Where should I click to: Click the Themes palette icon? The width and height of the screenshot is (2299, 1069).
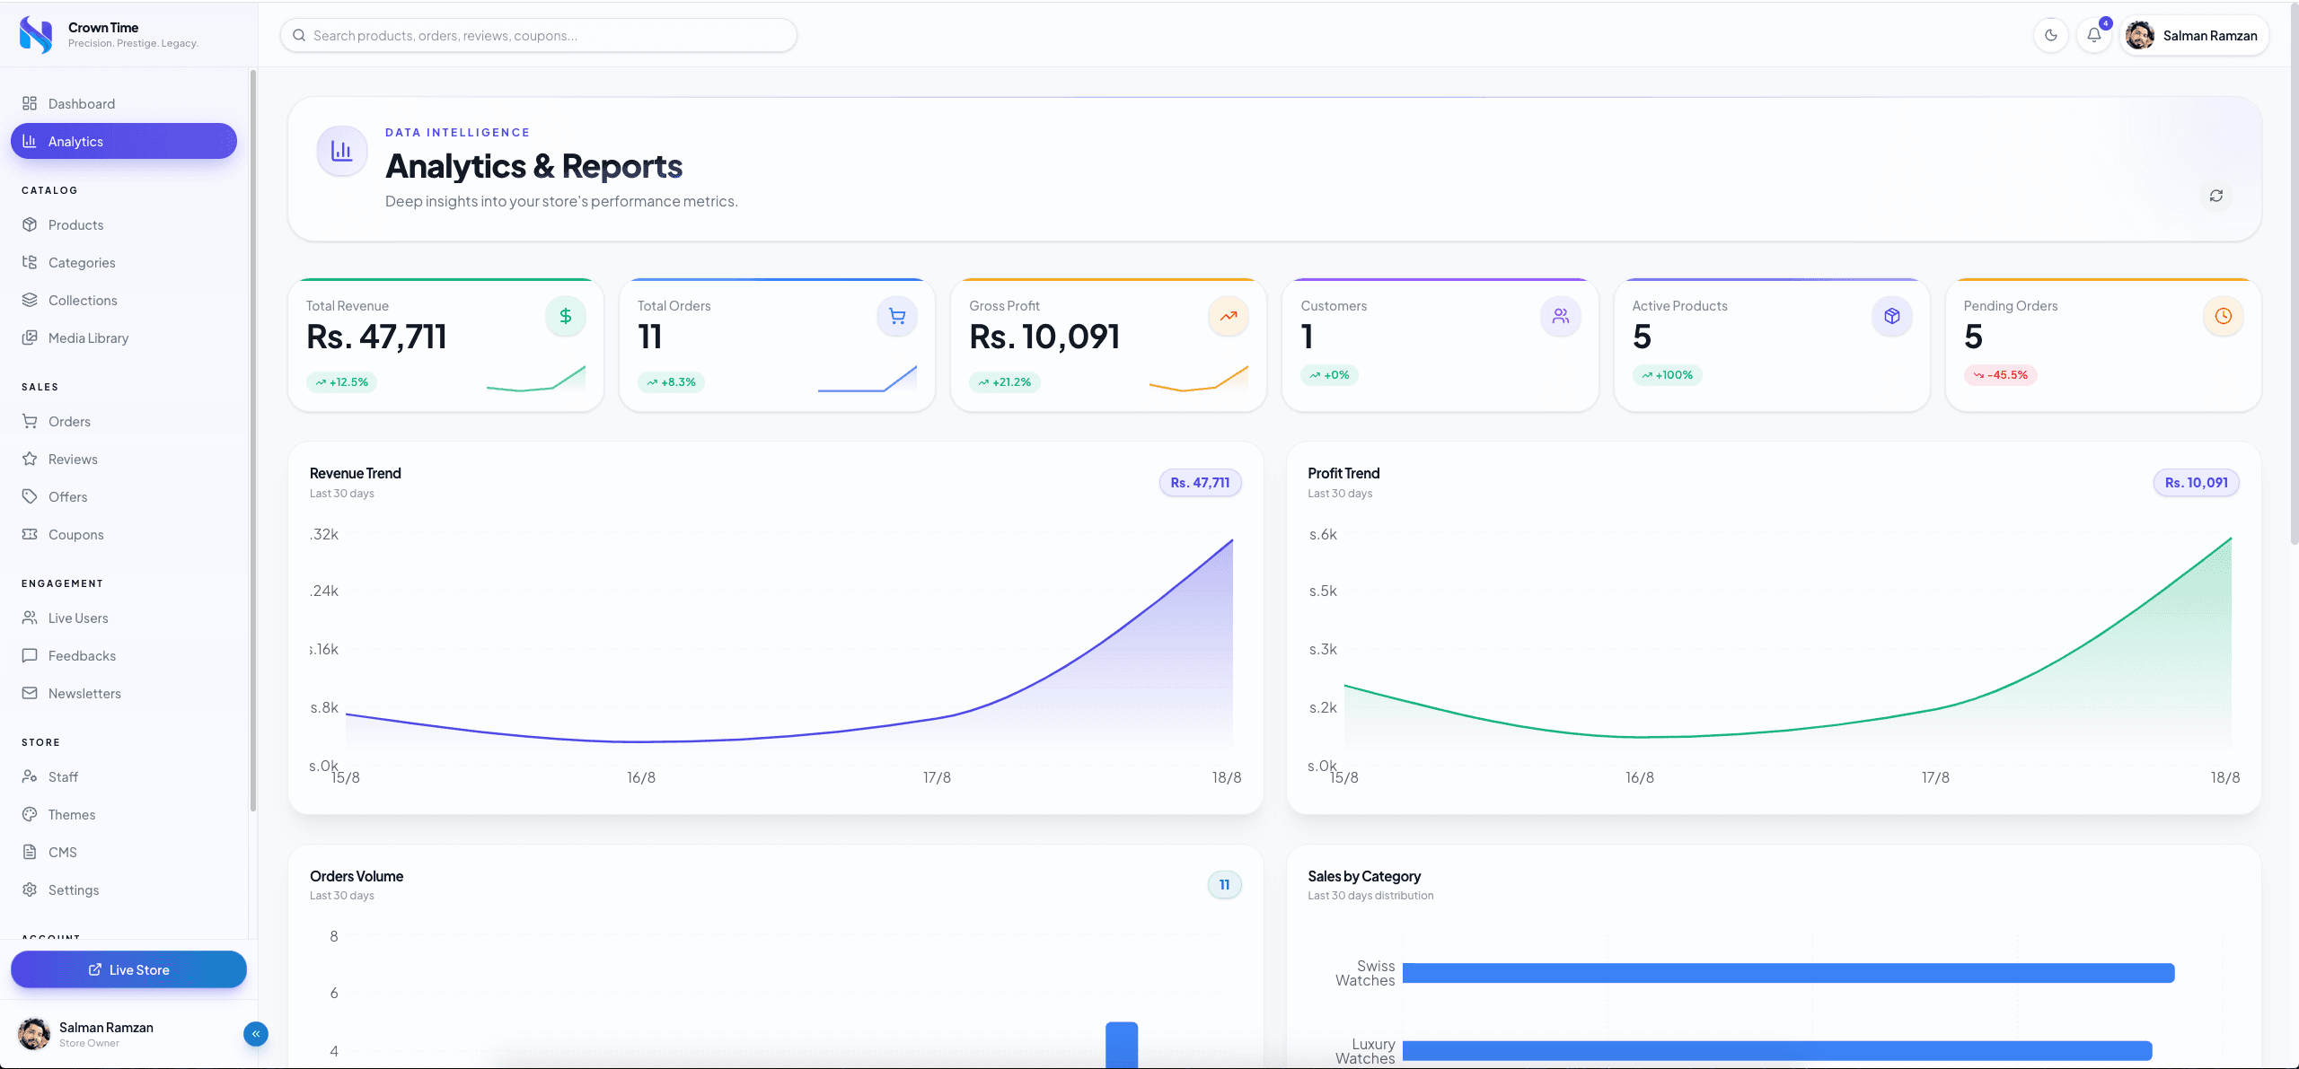tap(30, 815)
